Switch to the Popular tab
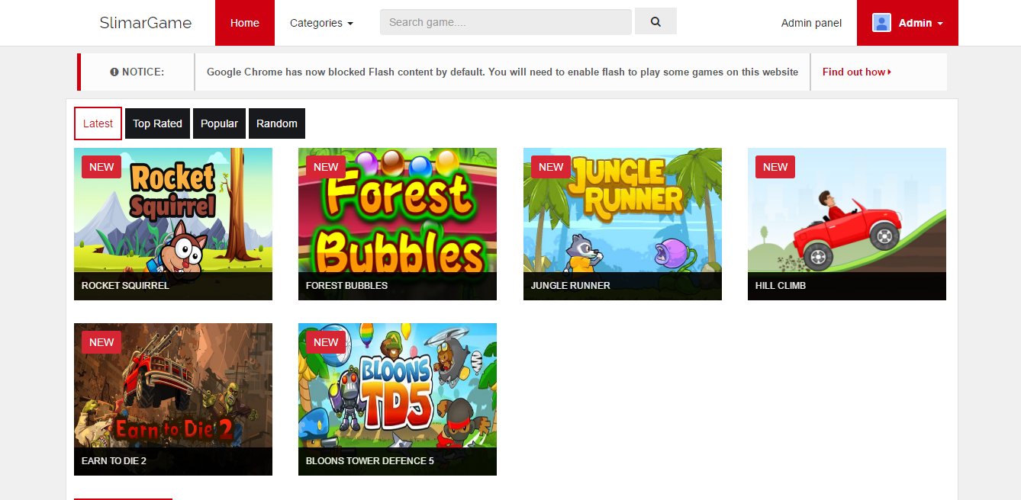This screenshot has height=500, width=1021. (x=219, y=123)
